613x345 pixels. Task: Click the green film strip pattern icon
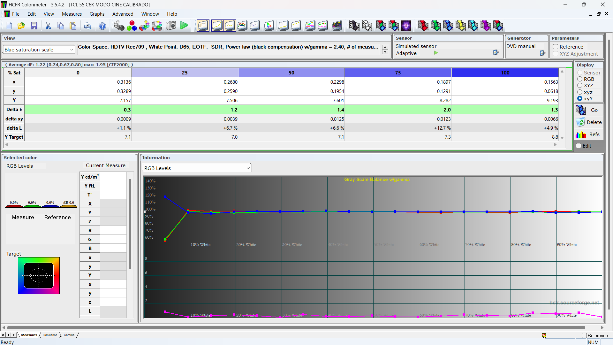[x=436, y=26]
